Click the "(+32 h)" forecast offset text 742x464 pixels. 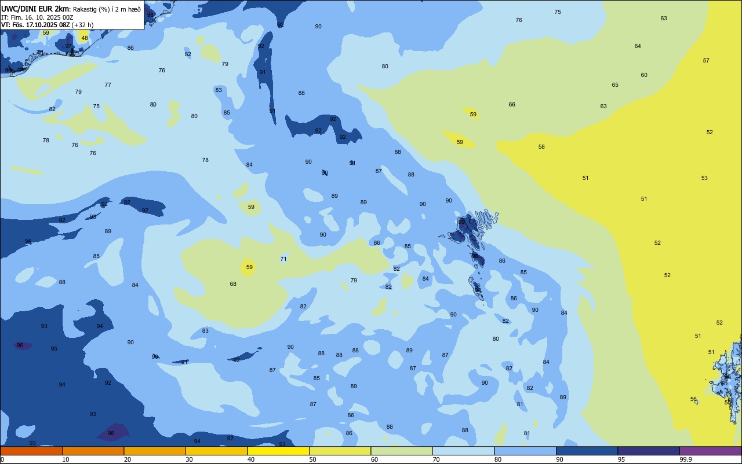83,25
